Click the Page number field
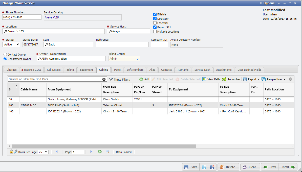302x172 pixels. (78, 152)
